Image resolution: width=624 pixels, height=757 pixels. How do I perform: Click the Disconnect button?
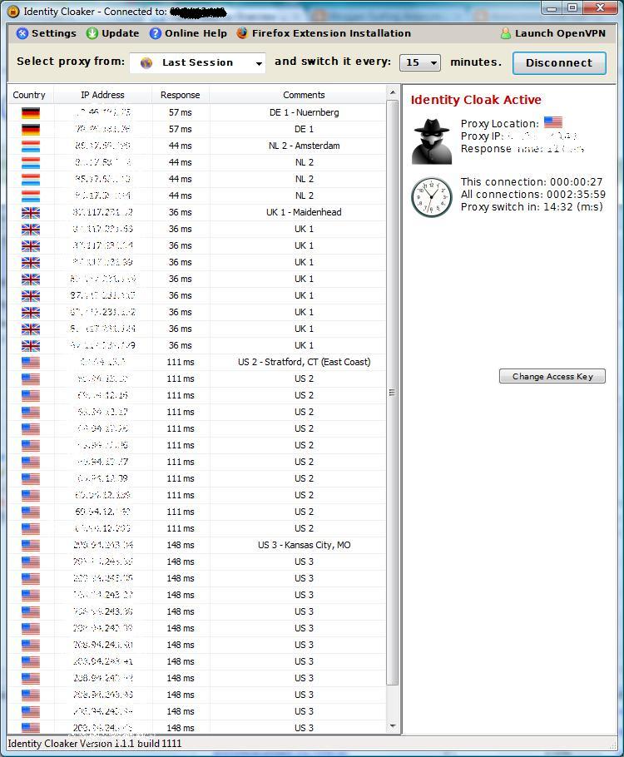click(559, 63)
